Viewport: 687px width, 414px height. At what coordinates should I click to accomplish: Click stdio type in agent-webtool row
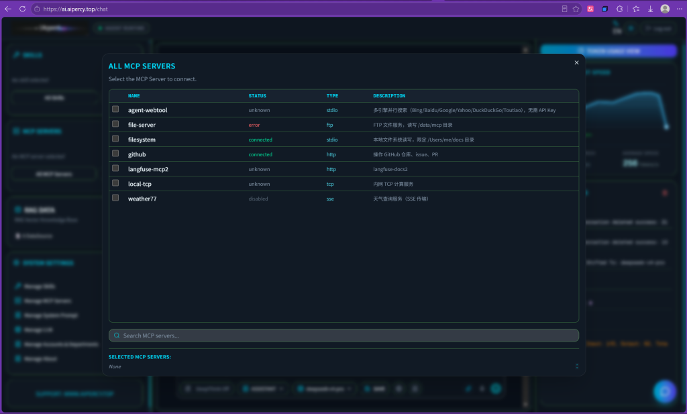[331, 111]
